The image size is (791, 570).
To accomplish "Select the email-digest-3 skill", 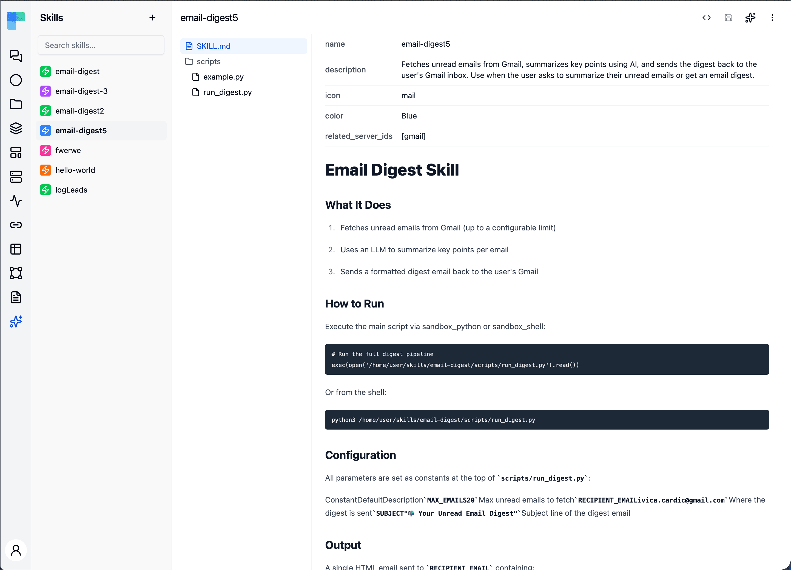I will 101,91.
